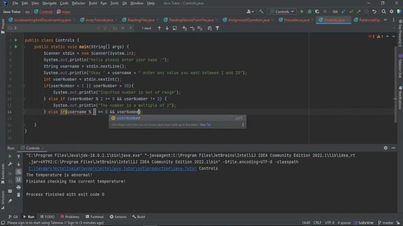
Task: Toggle soft-wrap in console
Action: [x=18, y=172]
